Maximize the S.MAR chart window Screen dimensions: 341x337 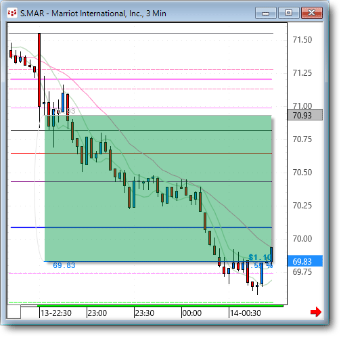[x=289, y=13]
